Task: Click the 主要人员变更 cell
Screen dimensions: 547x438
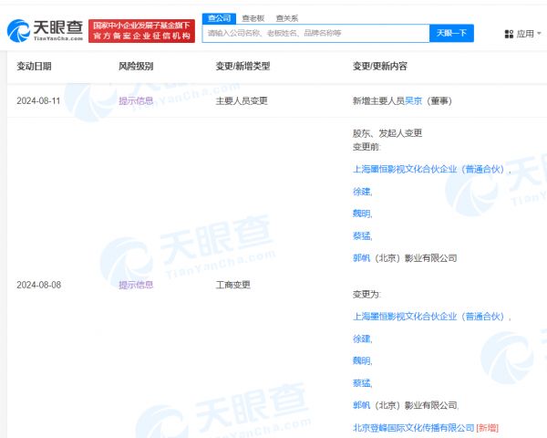Action: pos(242,101)
